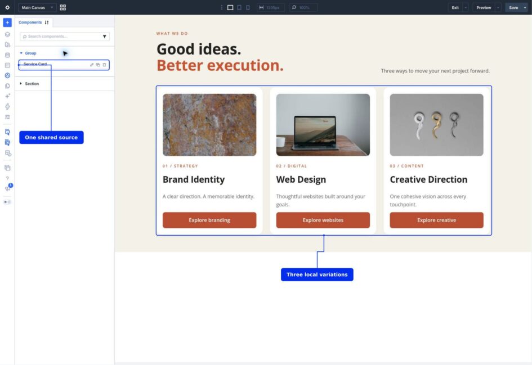Click the Save button
Screen dimensions: 532x365
click(x=513, y=7)
